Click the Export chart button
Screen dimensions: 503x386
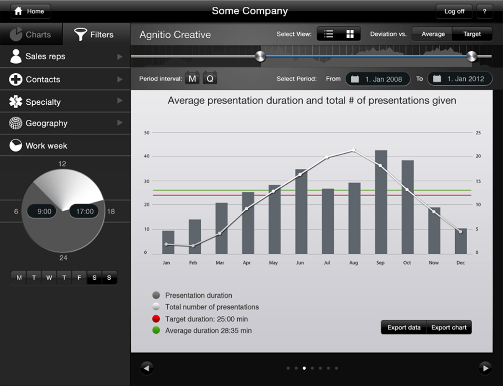(x=449, y=327)
